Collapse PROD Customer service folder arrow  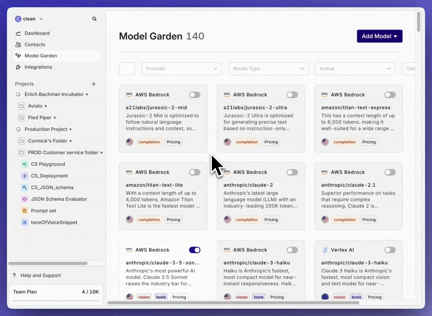point(101,153)
